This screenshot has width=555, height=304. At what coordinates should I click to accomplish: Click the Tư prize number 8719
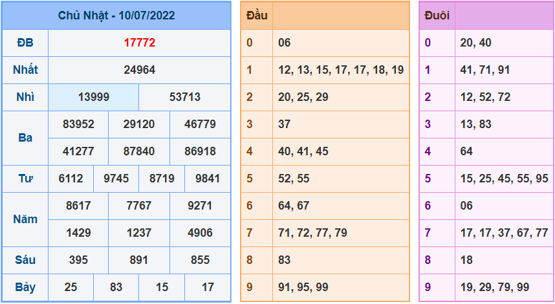pos(162,179)
